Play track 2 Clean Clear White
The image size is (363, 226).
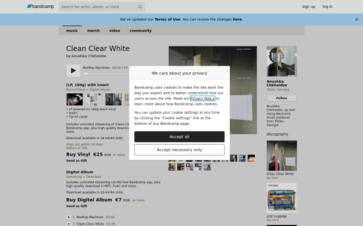pos(68,224)
